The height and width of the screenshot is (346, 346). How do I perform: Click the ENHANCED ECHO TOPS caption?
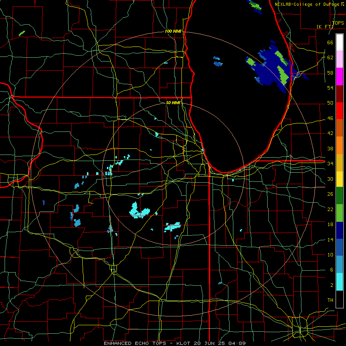click(x=175, y=343)
